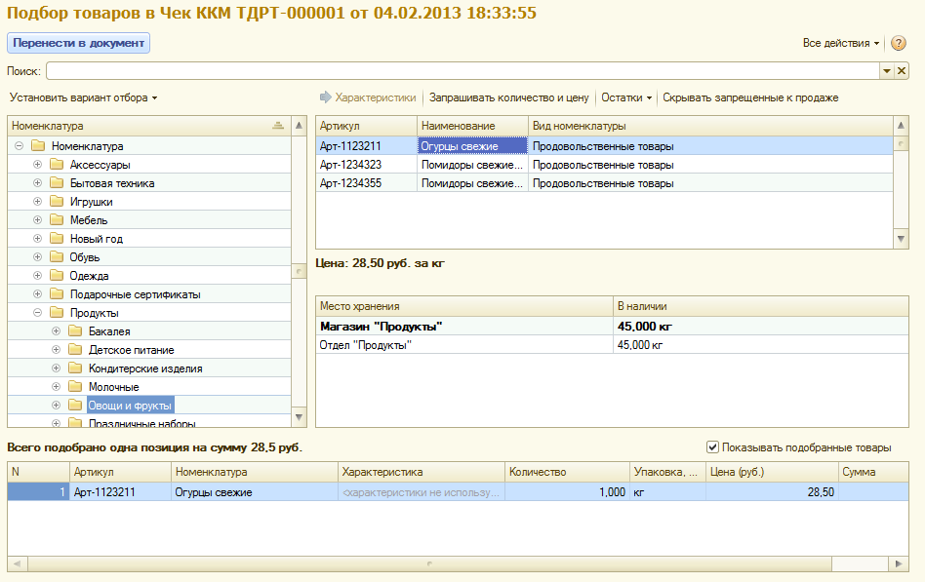Viewport: 925px width, 582px height.
Task: Click the folder icon of Мебель
Action: (x=57, y=220)
